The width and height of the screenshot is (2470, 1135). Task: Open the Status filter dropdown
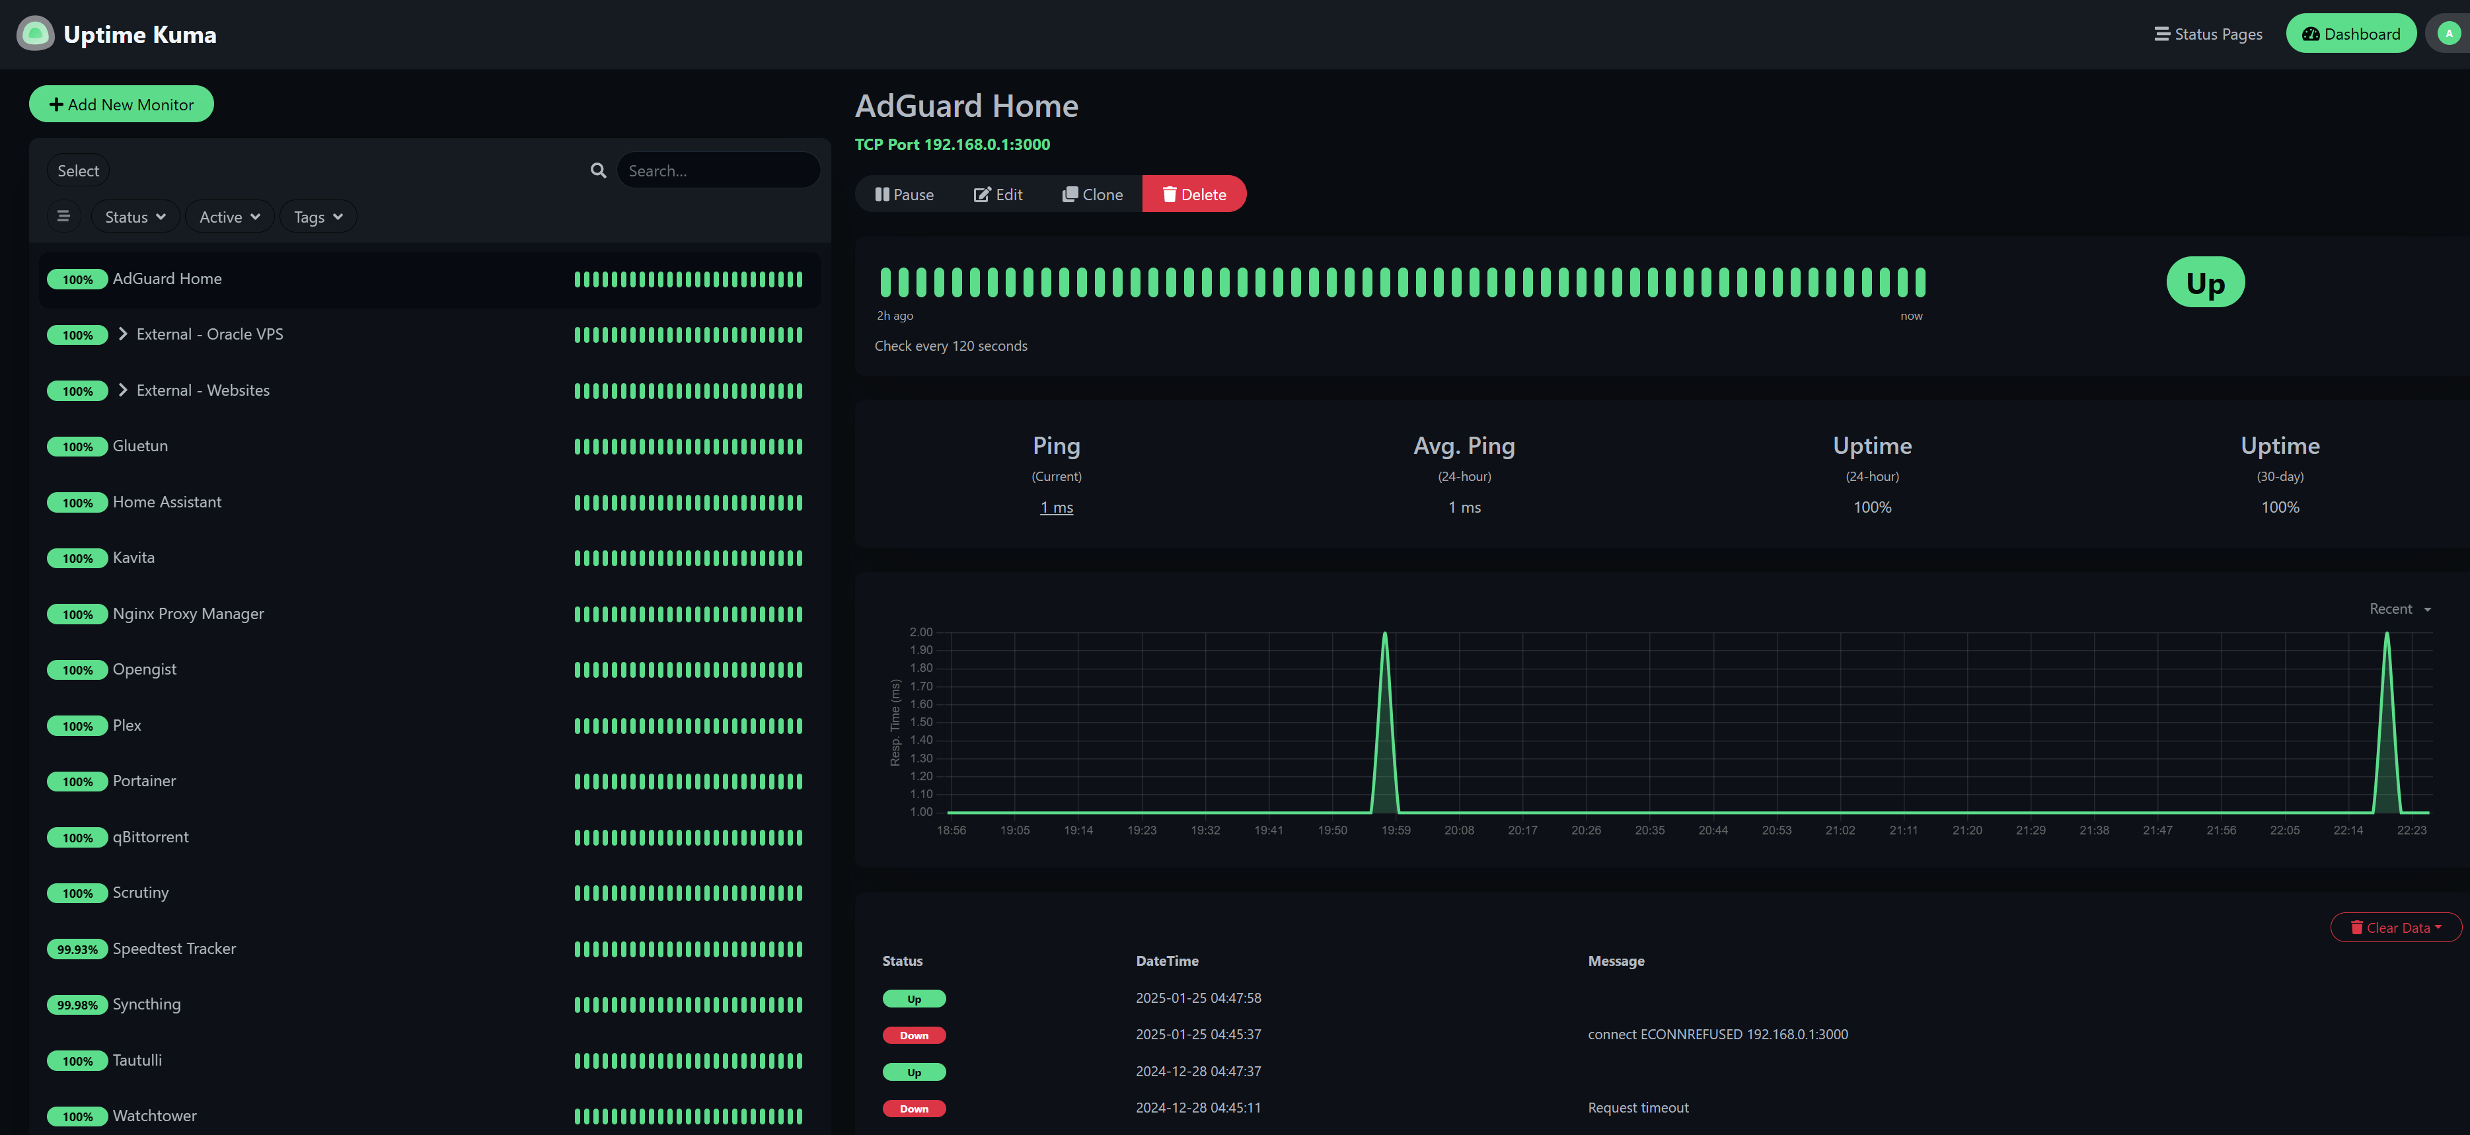tap(134, 215)
